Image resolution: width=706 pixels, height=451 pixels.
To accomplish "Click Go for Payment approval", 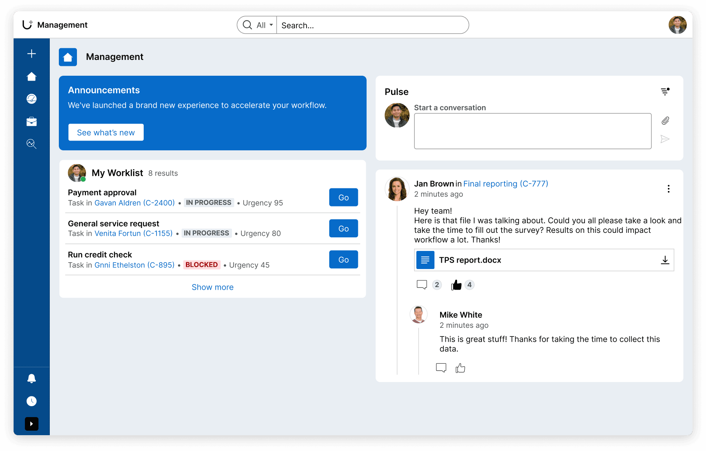I will pyautogui.click(x=344, y=197).
